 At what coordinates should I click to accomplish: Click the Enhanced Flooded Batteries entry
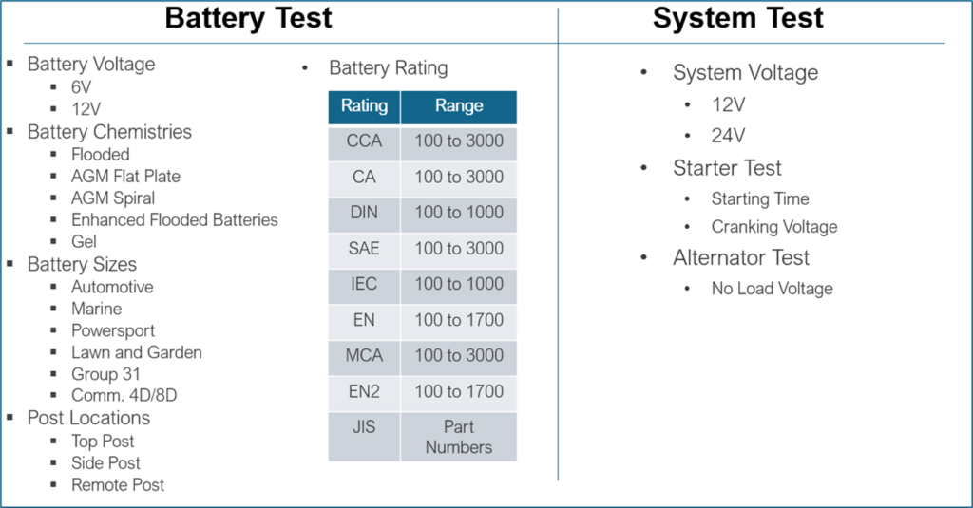coord(175,219)
